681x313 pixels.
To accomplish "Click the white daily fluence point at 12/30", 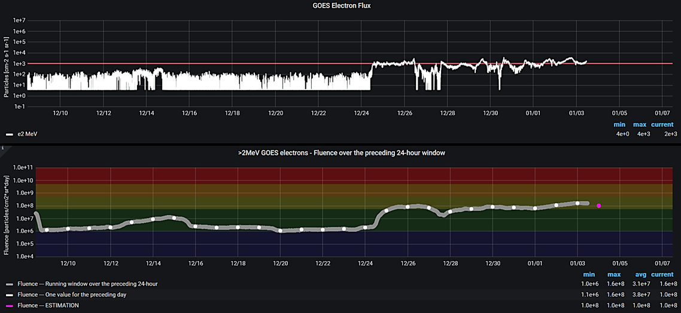I will pos(492,207).
